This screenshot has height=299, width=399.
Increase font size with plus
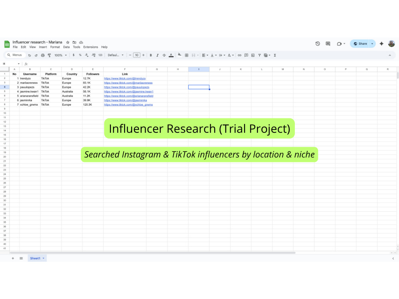(143, 55)
